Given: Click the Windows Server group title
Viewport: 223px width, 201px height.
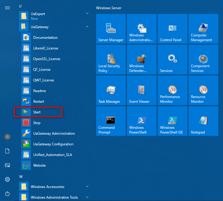Looking at the screenshot, I should (x=109, y=8).
